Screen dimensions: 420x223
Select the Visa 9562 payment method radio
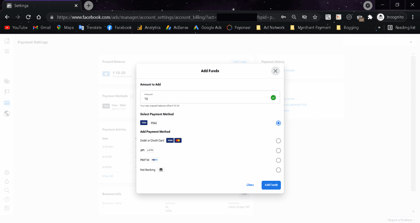pyautogui.click(x=278, y=123)
